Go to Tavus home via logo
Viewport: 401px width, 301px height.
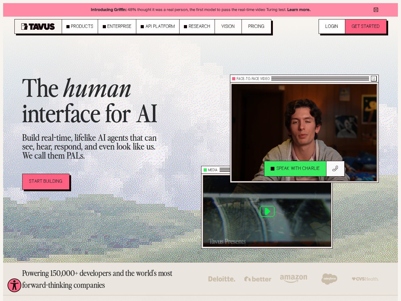[38, 26]
